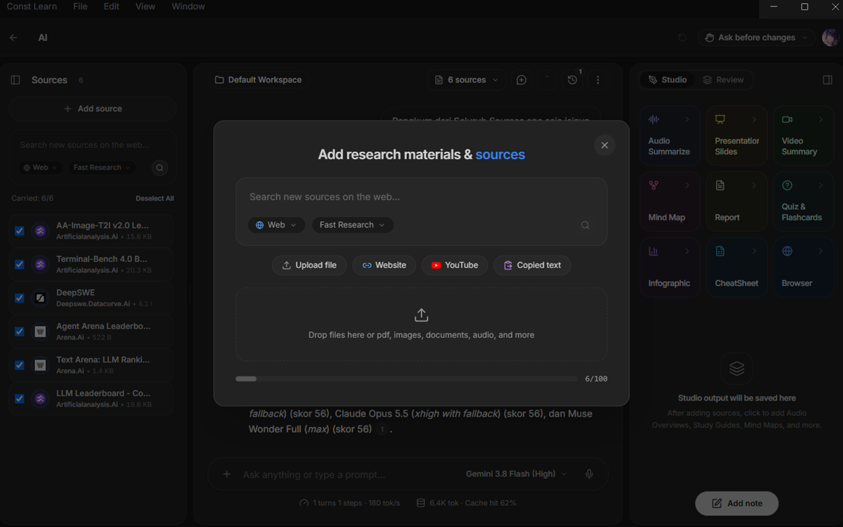Click the search icon in the dialog search box
The width and height of the screenshot is (843, 527).
tap(585, 225)
